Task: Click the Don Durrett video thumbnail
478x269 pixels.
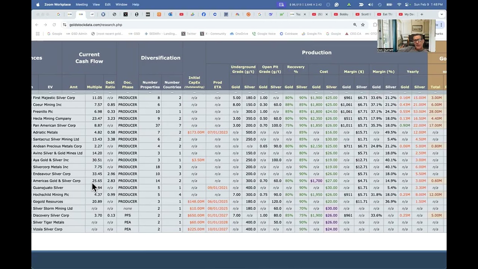Action: (406, 36)
